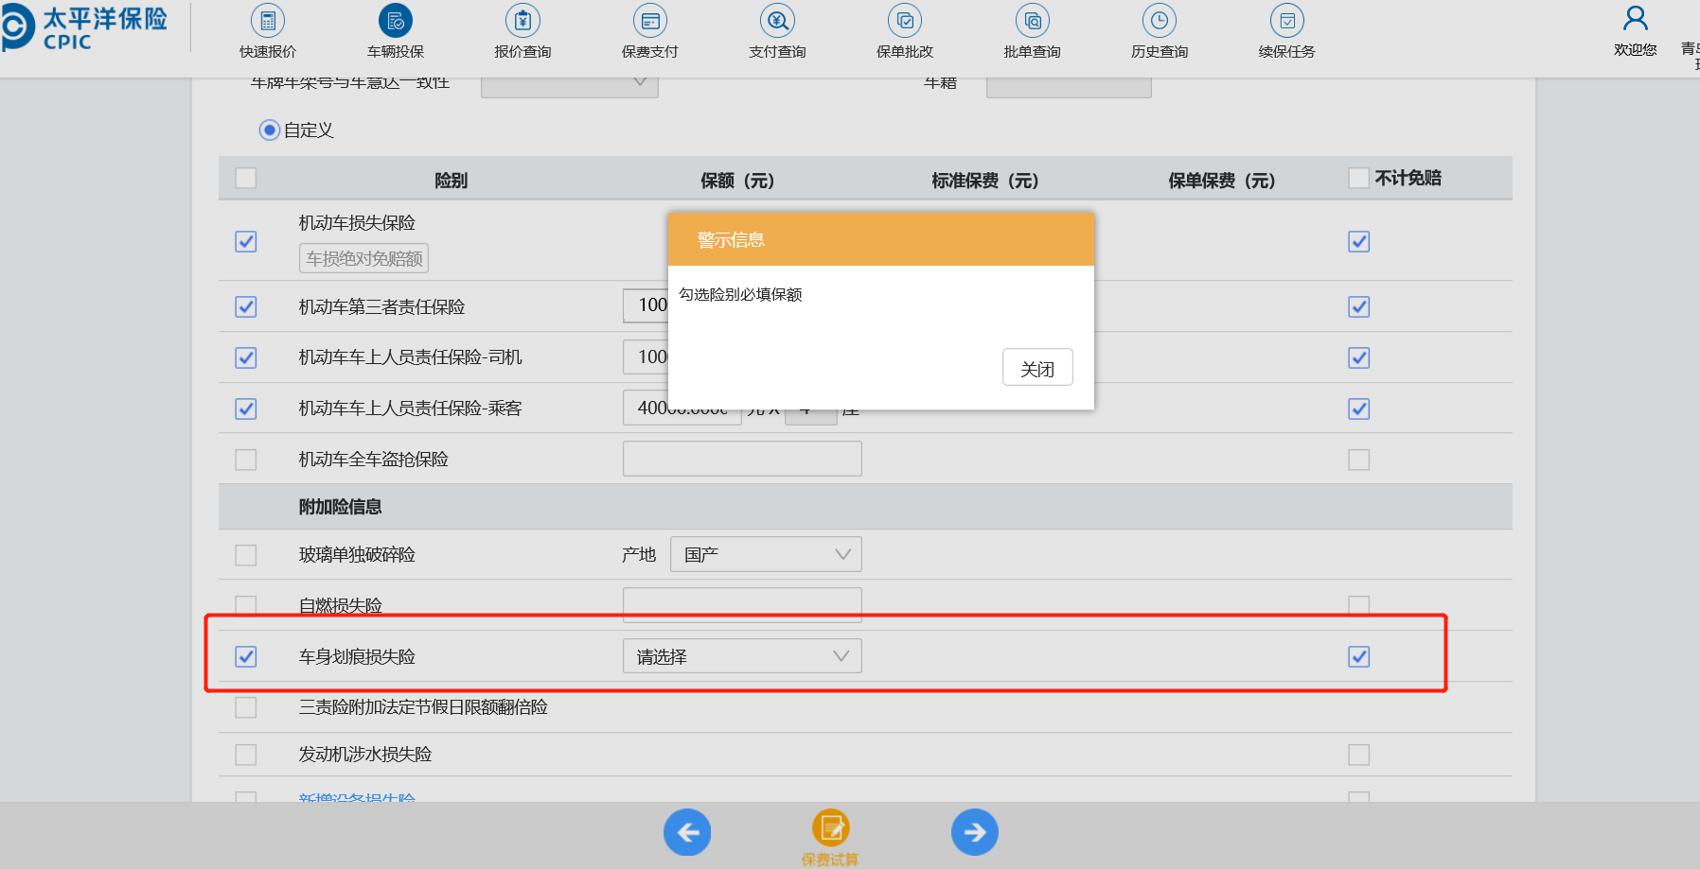Click the 保额（元） column header
This screenshot has height=869, width=1700.
tap(737, 180)
